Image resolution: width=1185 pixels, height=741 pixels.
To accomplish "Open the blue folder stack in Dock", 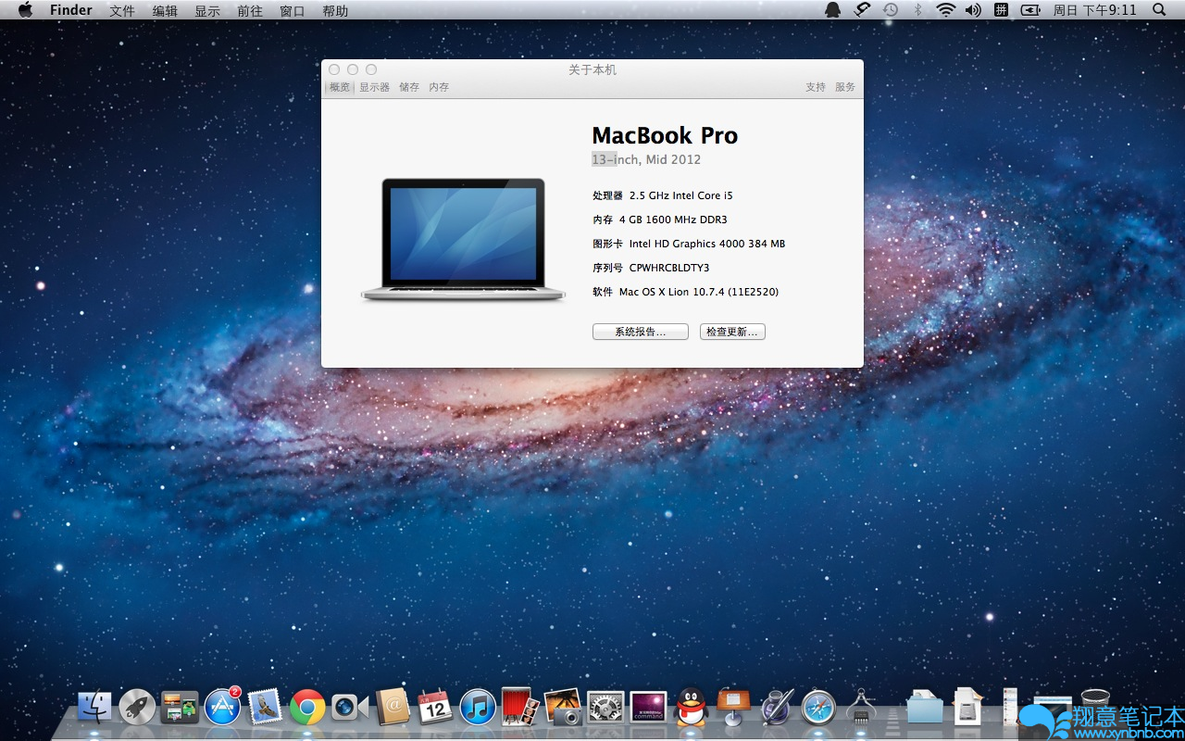I will click(x=925, y=707).
